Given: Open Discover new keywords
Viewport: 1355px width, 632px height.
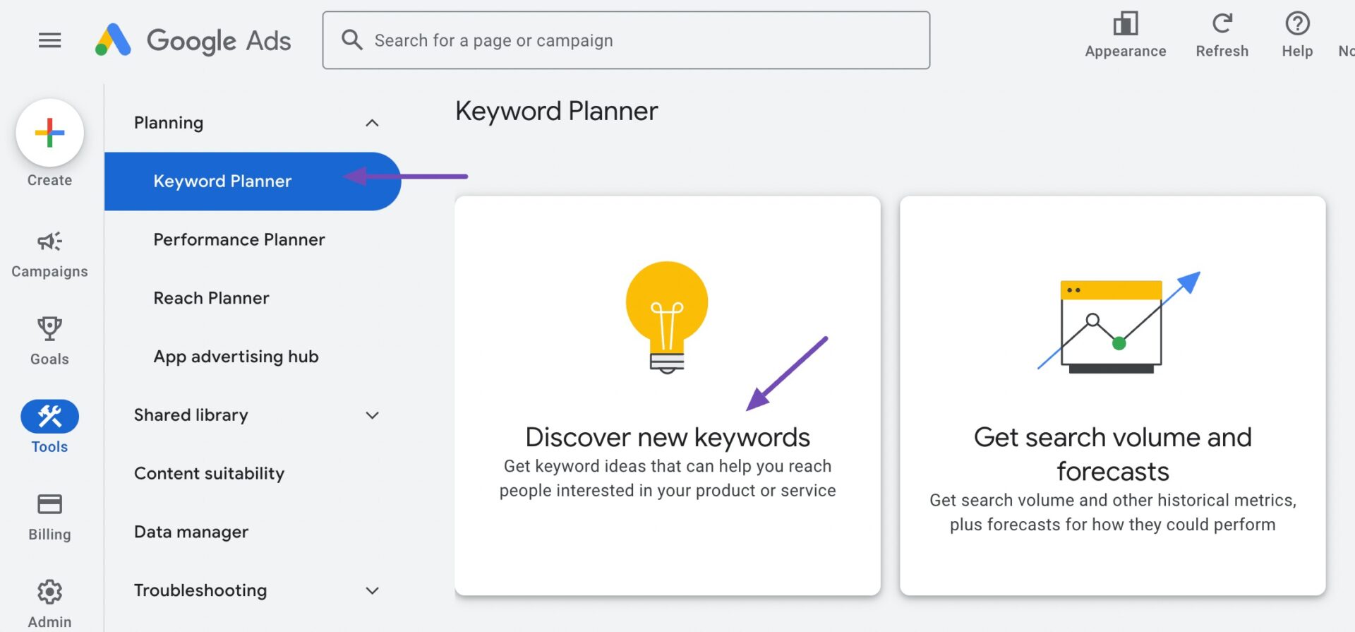Looking at the screenshot, I should (667, 395).
